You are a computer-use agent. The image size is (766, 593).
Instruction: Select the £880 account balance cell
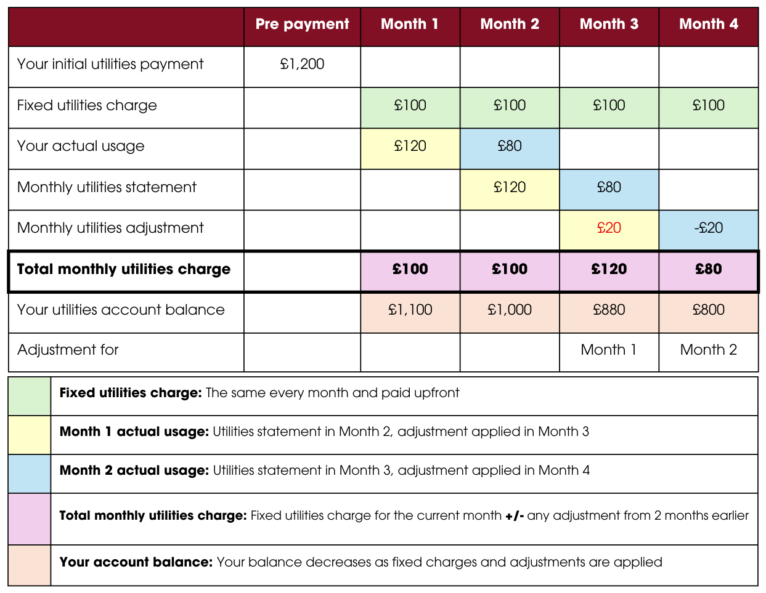[609, 310]
